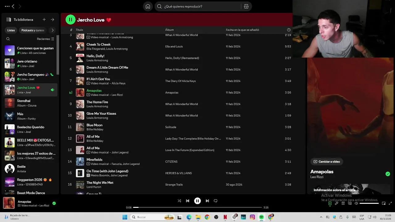The image size is (395, 222).
Task: Open the Recientes sort dropdown
Action: point(45,39)
